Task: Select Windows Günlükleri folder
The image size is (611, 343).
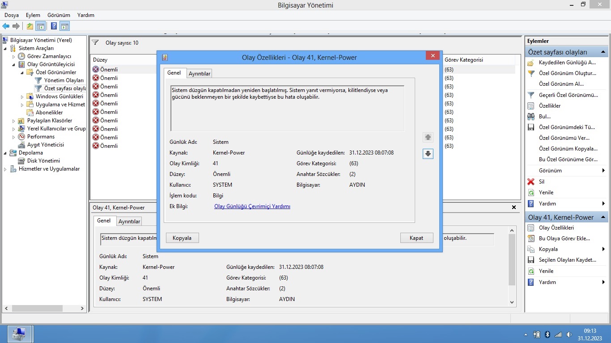Action: click(x=59, y=96)
